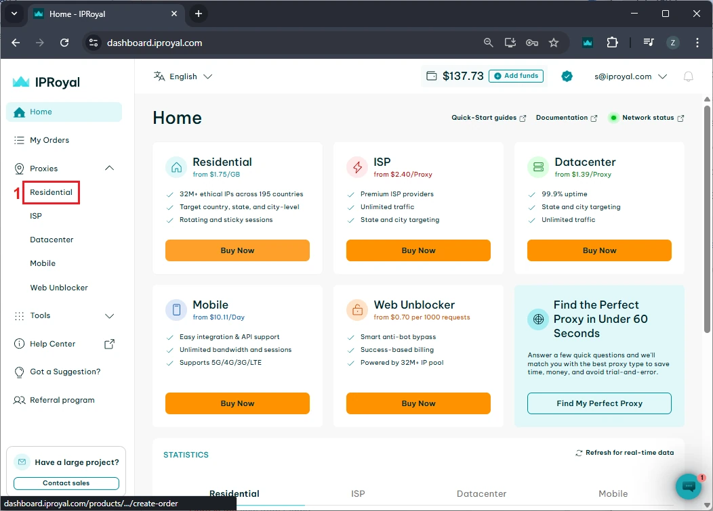Click the zoom magnifier icon in address bar
The height and width of the screenshot is (511, 713).
(488, 43)
